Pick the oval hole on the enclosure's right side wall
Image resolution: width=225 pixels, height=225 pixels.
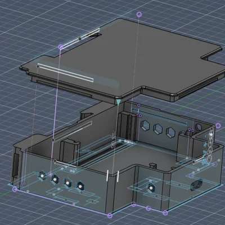pos(196,184)
